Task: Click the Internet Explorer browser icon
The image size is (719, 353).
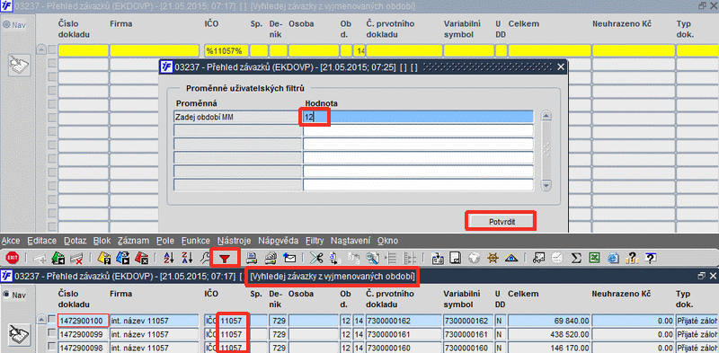Action: click(x=613, y=258)
